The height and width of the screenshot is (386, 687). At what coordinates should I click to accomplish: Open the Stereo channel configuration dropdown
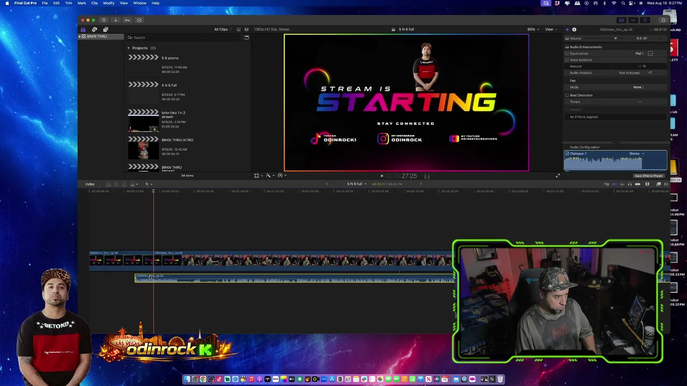pos(637,154)
